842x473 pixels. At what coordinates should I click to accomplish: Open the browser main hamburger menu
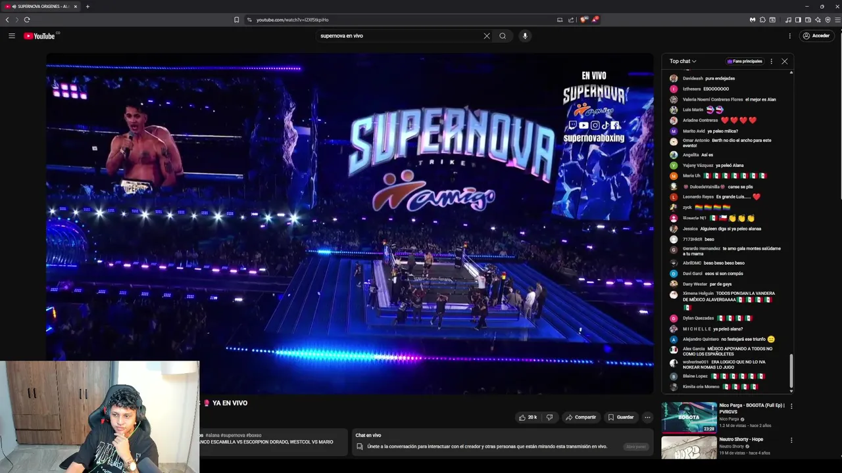click(x=837, y=20)
